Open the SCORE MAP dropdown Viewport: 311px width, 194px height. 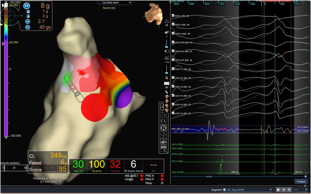(117, 3)
